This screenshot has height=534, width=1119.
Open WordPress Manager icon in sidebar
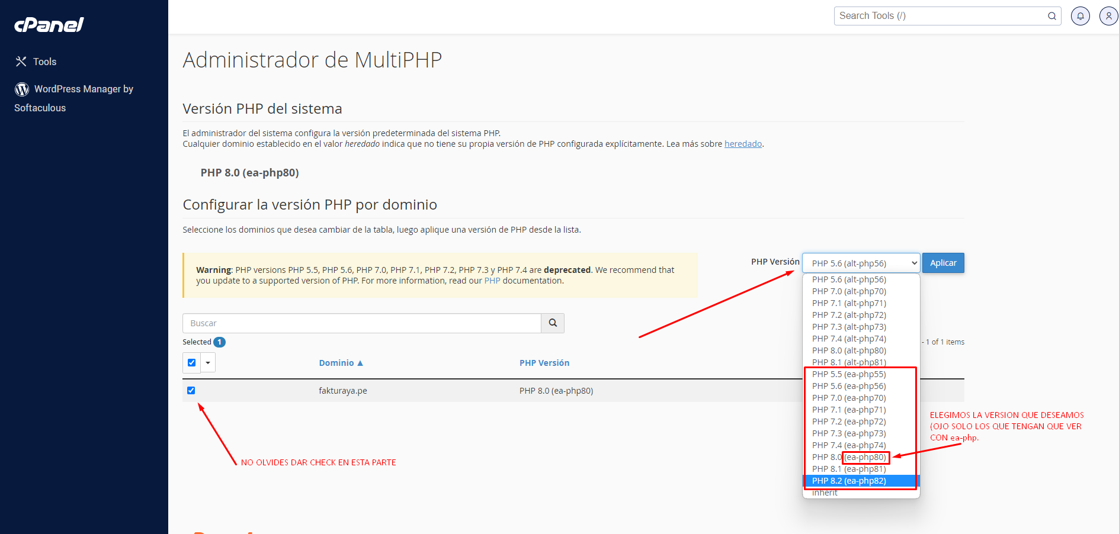tap(22, 89)
